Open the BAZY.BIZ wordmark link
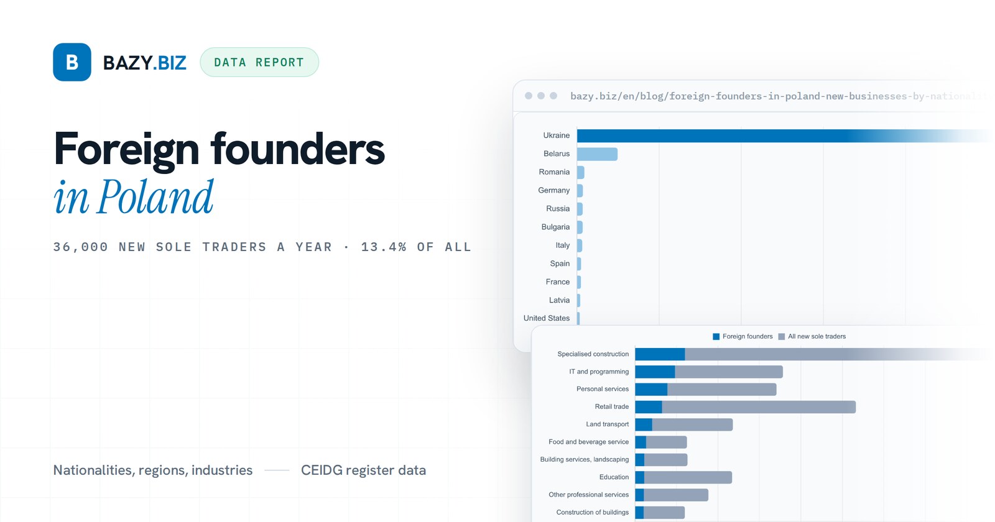 pyautogui.click(x=144, y=63)
